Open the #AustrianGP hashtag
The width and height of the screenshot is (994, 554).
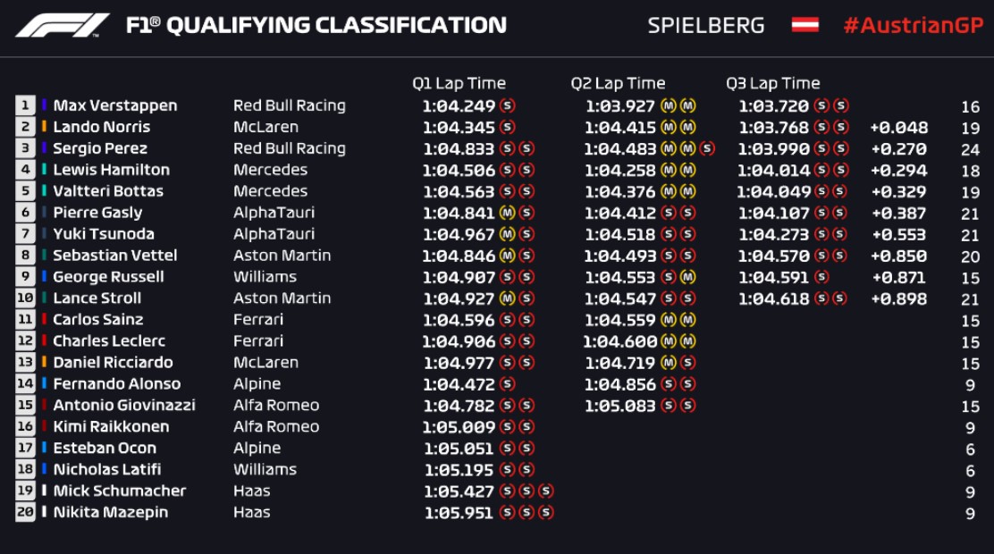tap(911, 25)
